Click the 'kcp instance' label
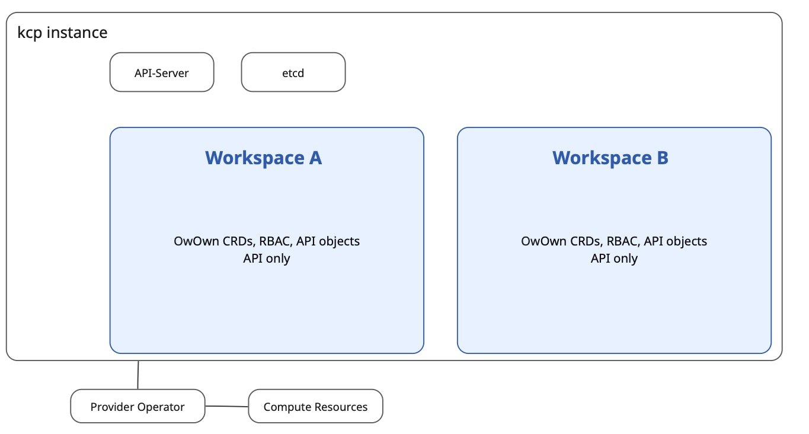 (x=63, y=32)
